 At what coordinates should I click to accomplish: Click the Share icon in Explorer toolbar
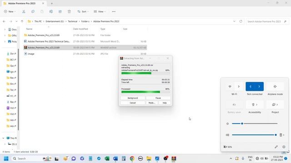tap(60, 11)
